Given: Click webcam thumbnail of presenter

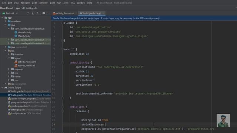Looking at the screenshot, I should pos(223,120).
